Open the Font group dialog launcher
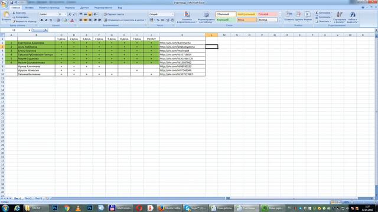 tap(76, 25)
